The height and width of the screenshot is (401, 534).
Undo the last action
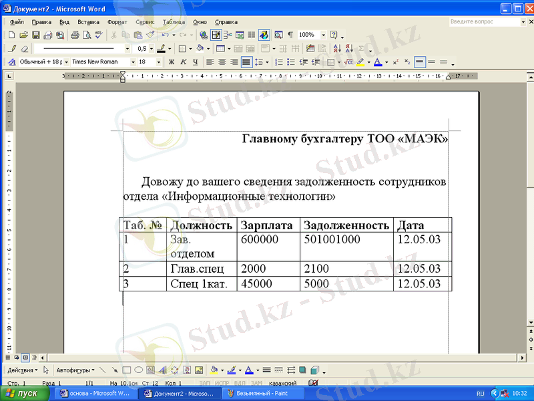[165, 35]
